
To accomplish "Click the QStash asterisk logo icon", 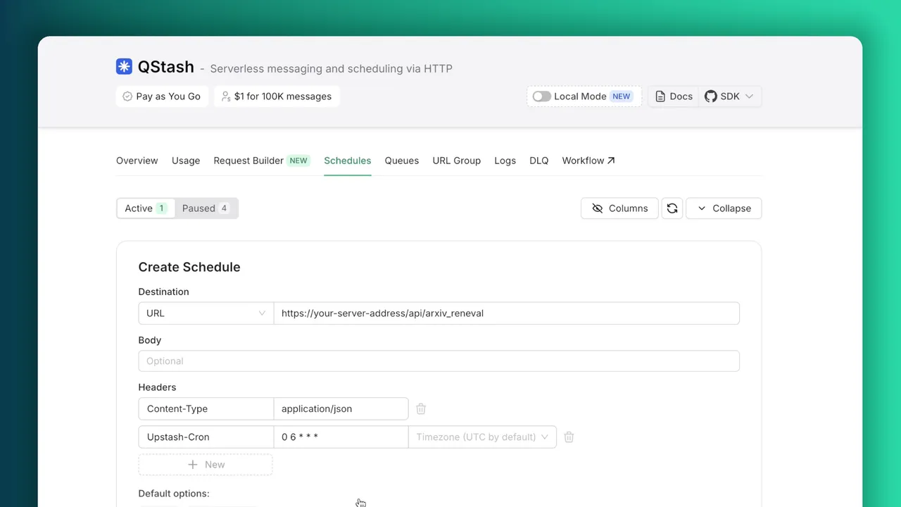I will [x=124, y=67].
